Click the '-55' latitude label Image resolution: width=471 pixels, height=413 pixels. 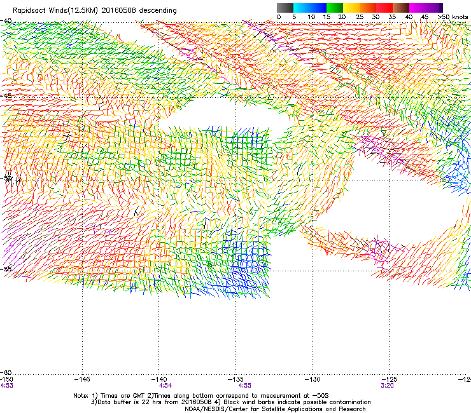6,269
